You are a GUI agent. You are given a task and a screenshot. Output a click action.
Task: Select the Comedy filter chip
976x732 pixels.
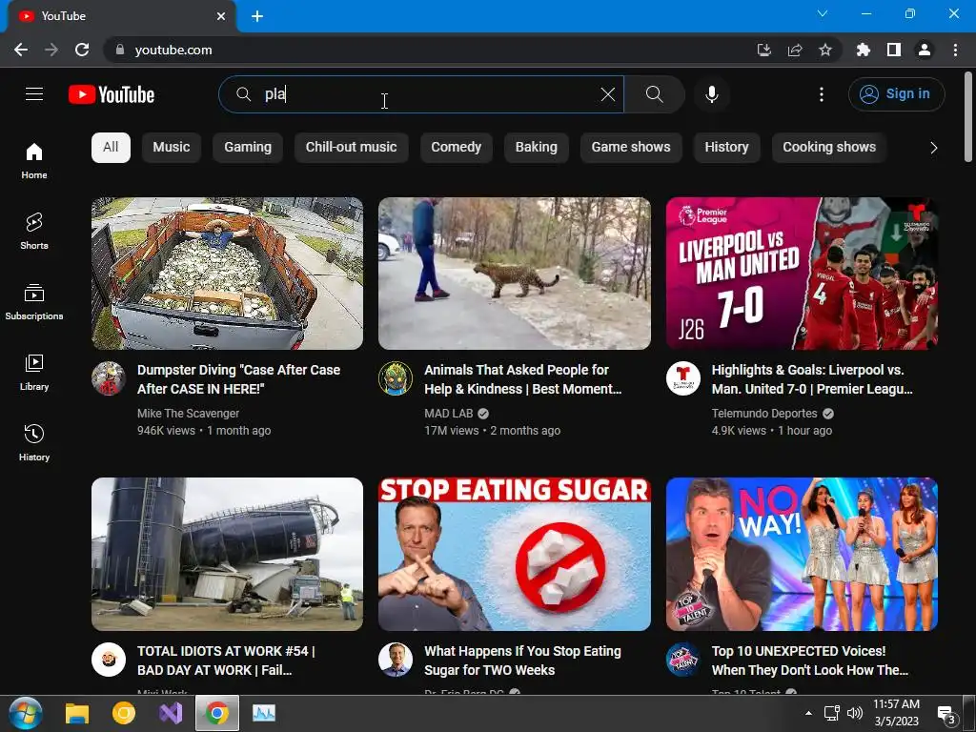click(x=457, y=148)
